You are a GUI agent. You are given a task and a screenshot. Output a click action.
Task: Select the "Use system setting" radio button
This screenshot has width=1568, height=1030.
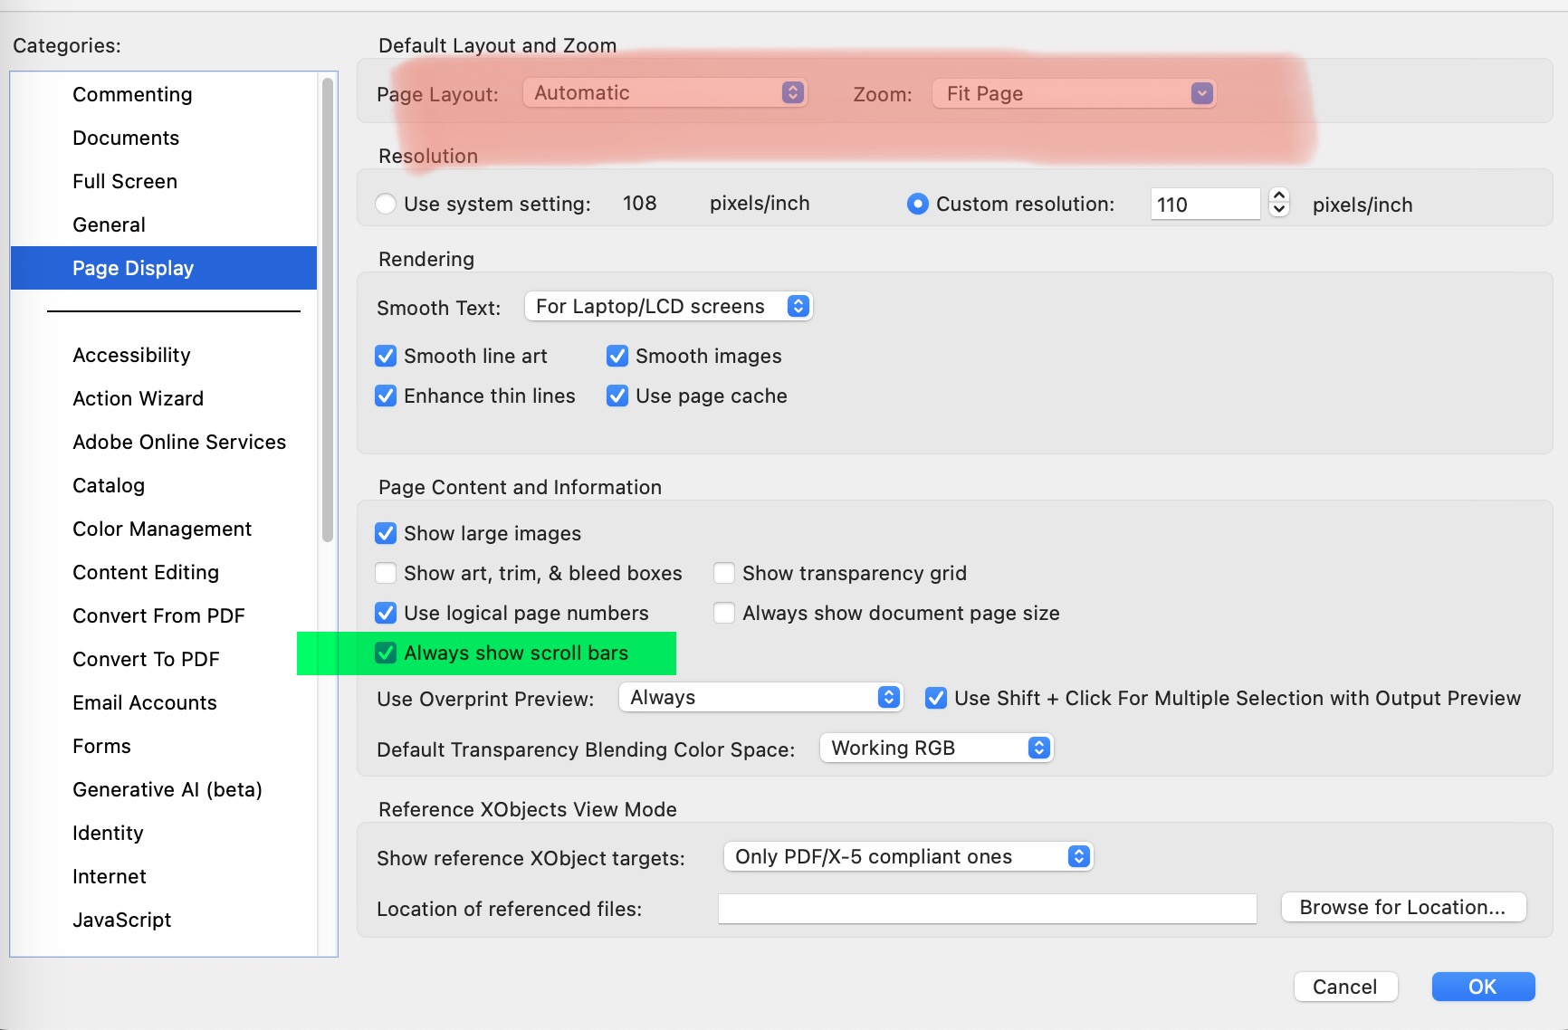point(386,204)
